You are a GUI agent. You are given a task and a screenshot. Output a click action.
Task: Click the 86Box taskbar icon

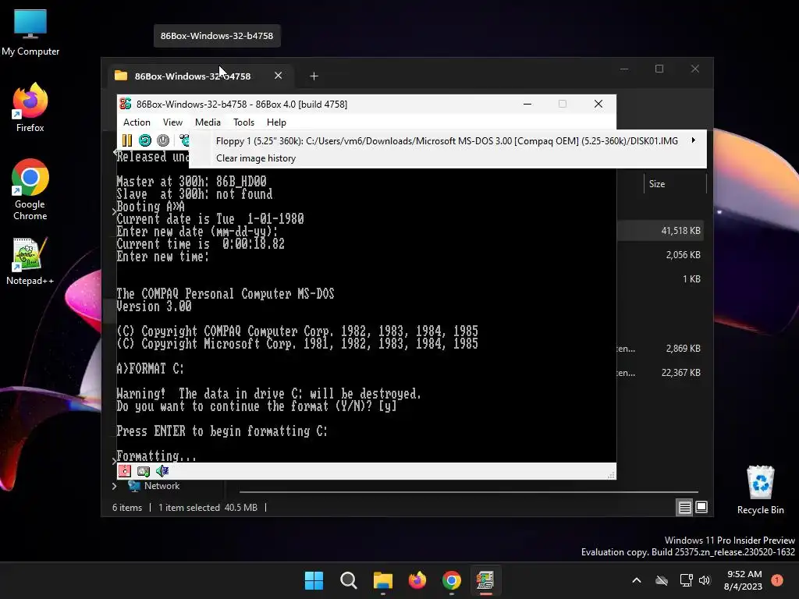tap(485, 580)
